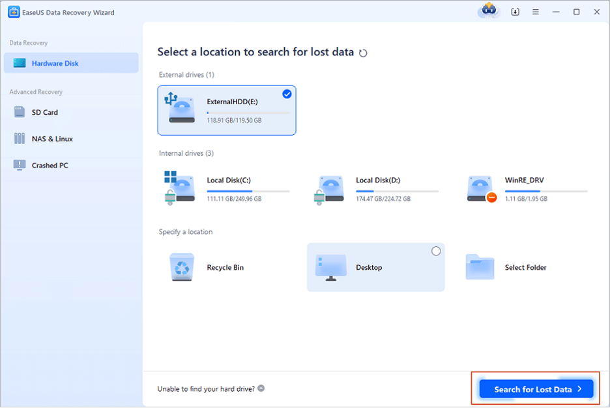
Task: Open NAS & Linux recovery
Action: (x=71, y=138)
